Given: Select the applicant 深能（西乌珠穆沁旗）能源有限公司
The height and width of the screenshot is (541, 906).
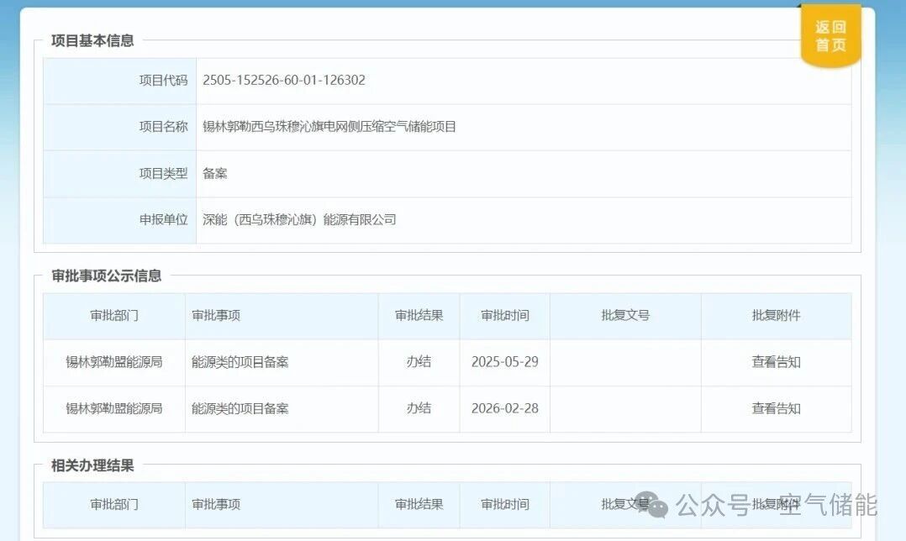Looking at the screenshot, I should (299, 220).
